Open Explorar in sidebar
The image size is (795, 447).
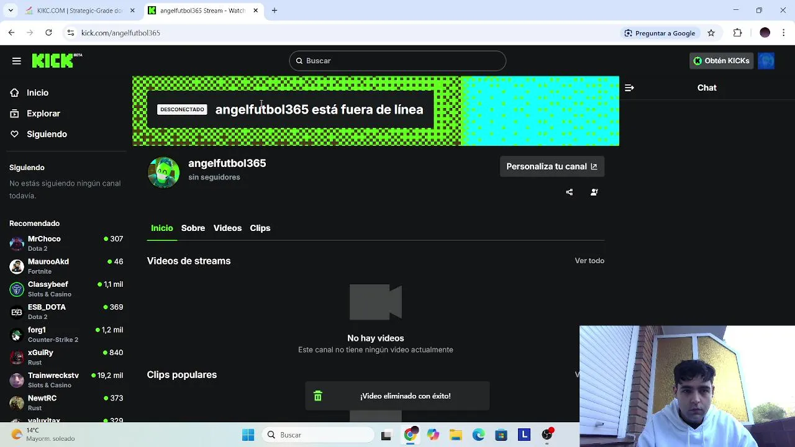click(x=43, y=114)
